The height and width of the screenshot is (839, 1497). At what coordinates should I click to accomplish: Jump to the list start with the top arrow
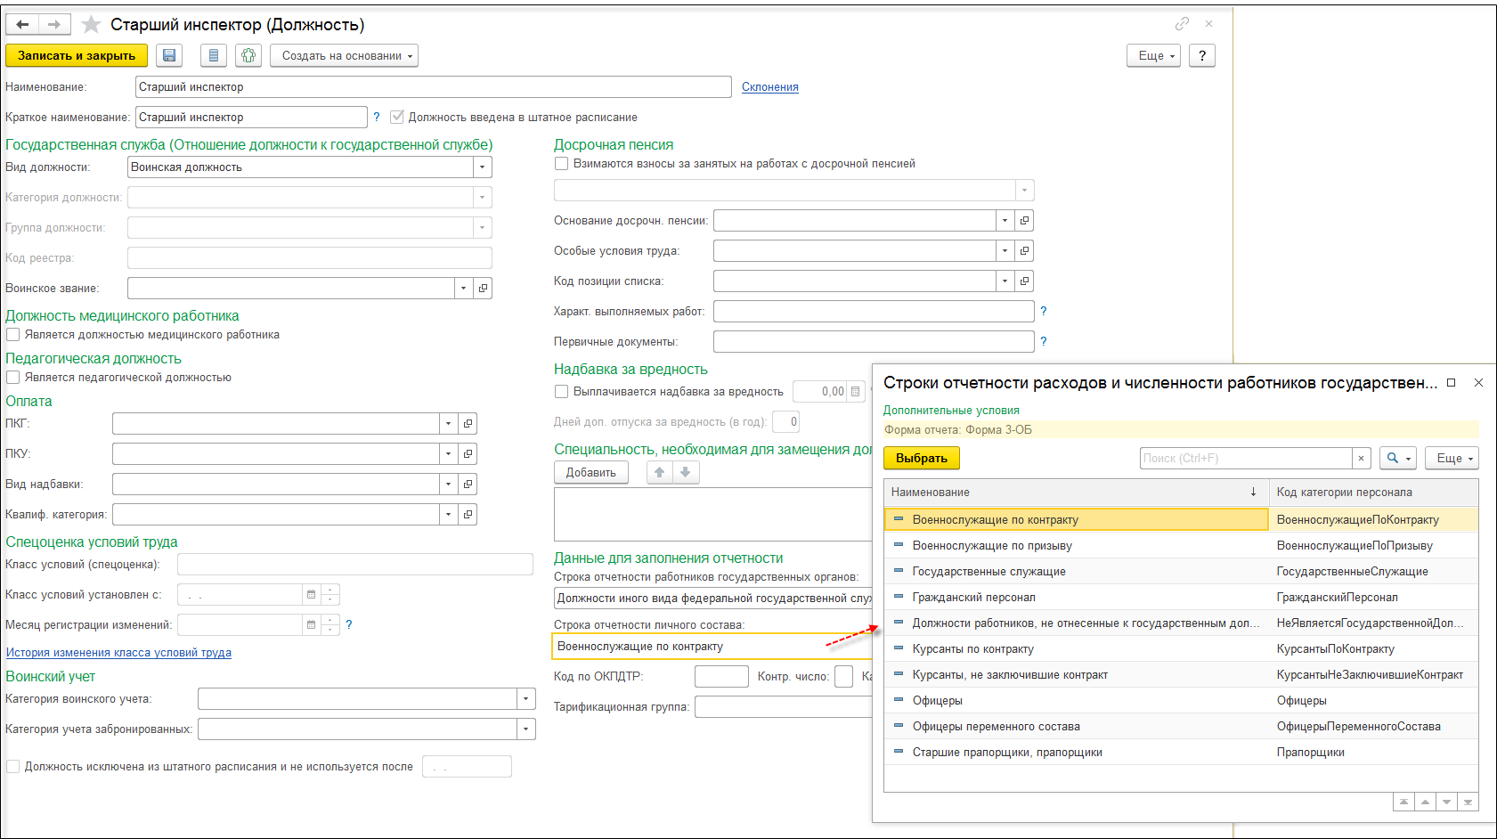(1403, 802)
